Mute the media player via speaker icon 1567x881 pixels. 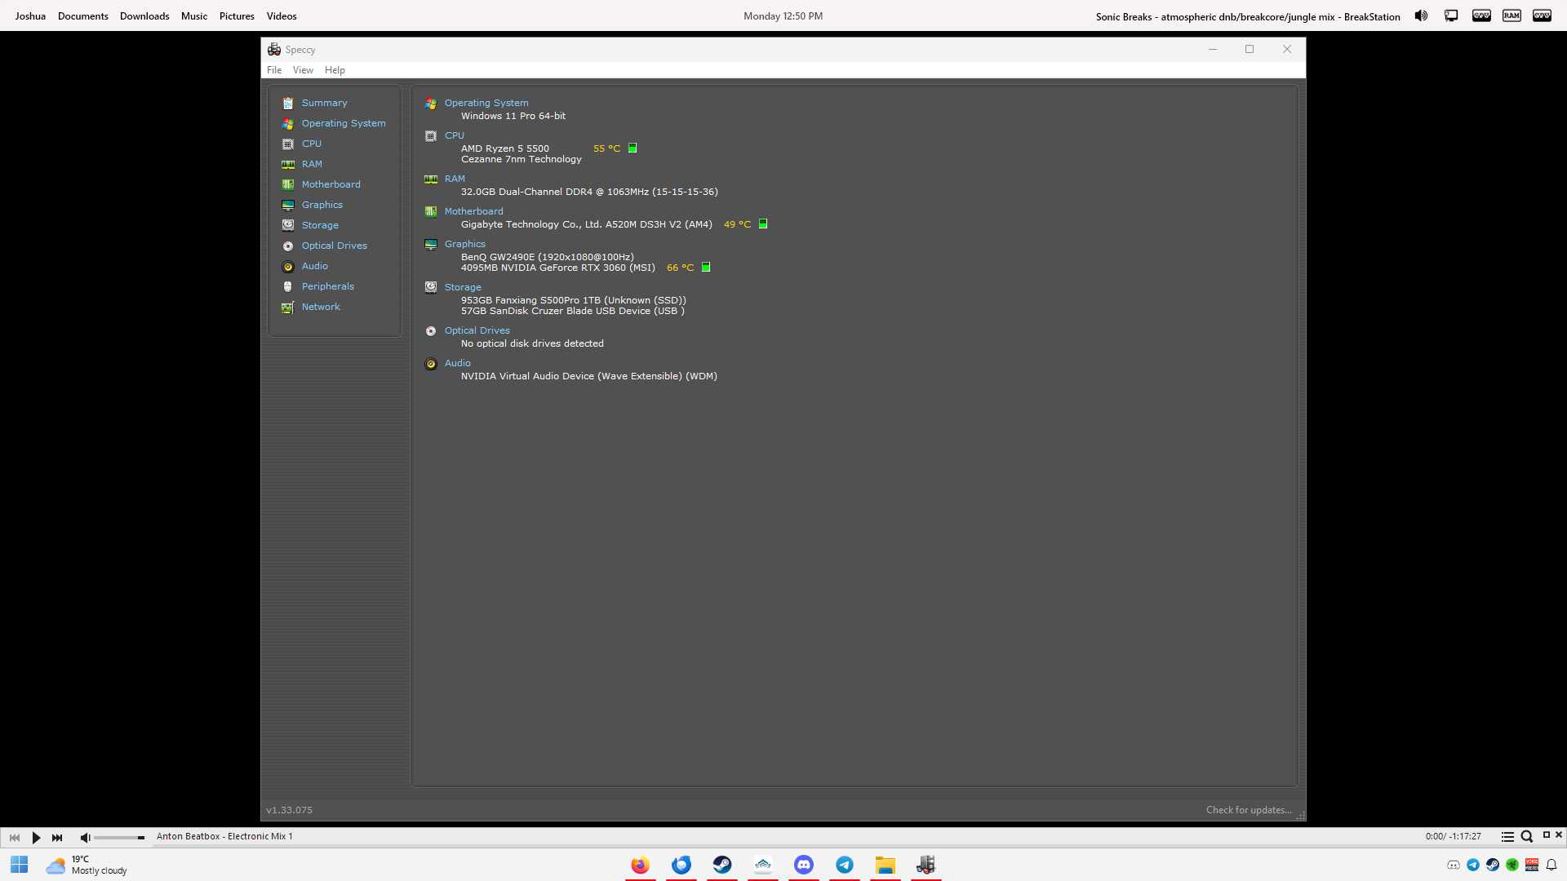tap(85, 838)
